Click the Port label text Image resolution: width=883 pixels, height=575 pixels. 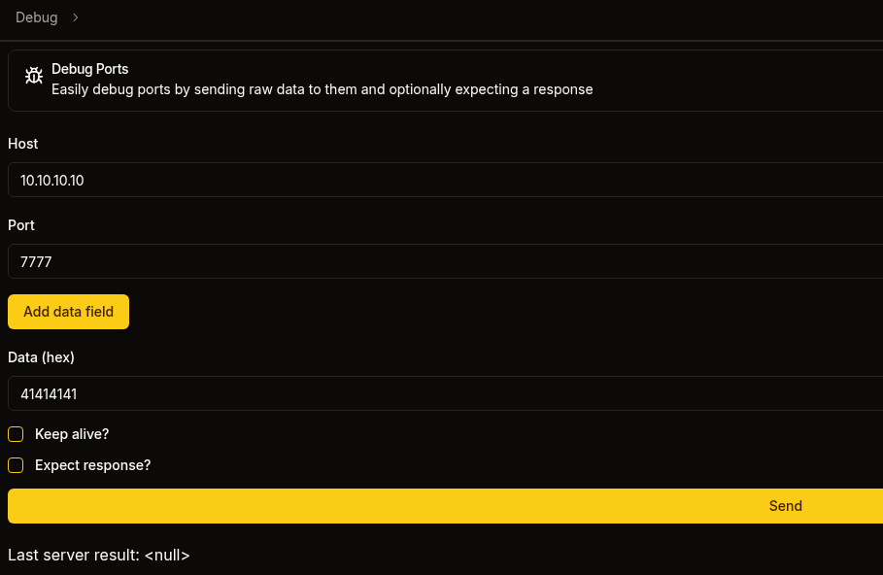20,224
